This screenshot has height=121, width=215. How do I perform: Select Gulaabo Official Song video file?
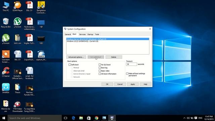click(x=17, y=74)
